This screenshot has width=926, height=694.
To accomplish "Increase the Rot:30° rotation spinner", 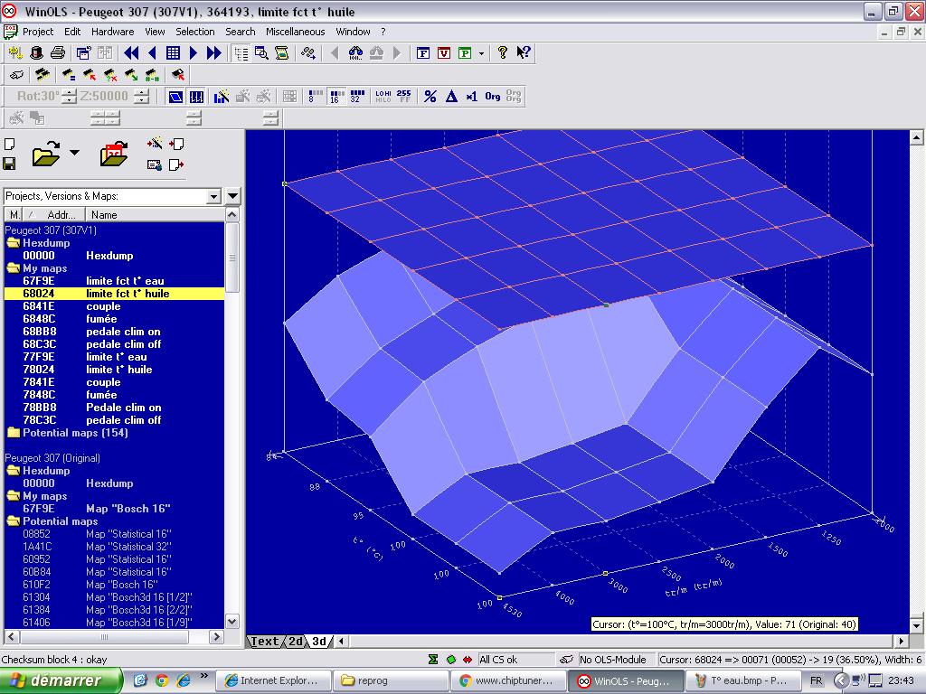I will (70, 92).
